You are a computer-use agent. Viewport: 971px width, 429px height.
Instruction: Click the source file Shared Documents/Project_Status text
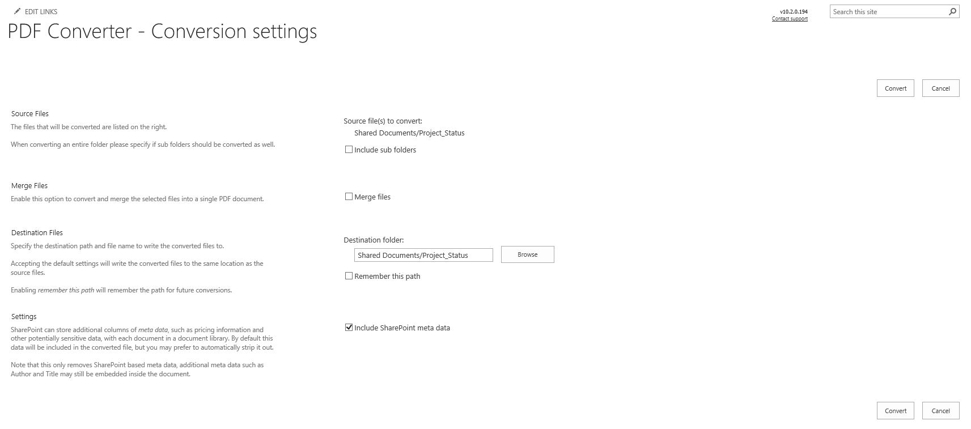(409, 133)
